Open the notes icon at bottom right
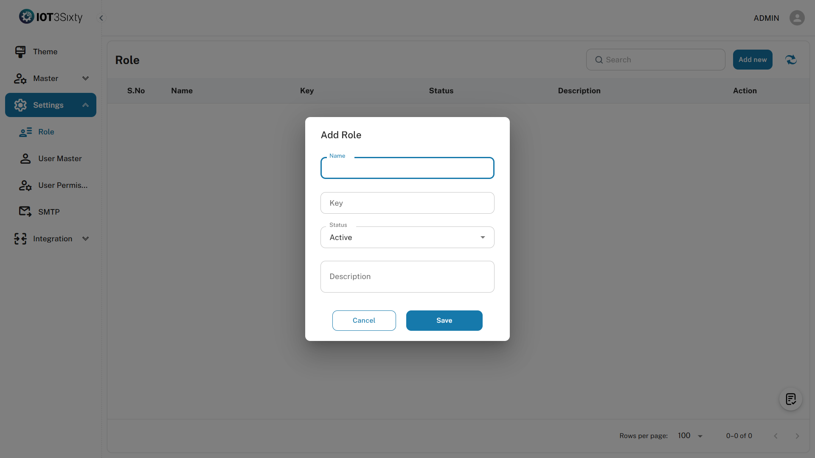The height and width of the screenshot is (458, 815). pos(790,399)
